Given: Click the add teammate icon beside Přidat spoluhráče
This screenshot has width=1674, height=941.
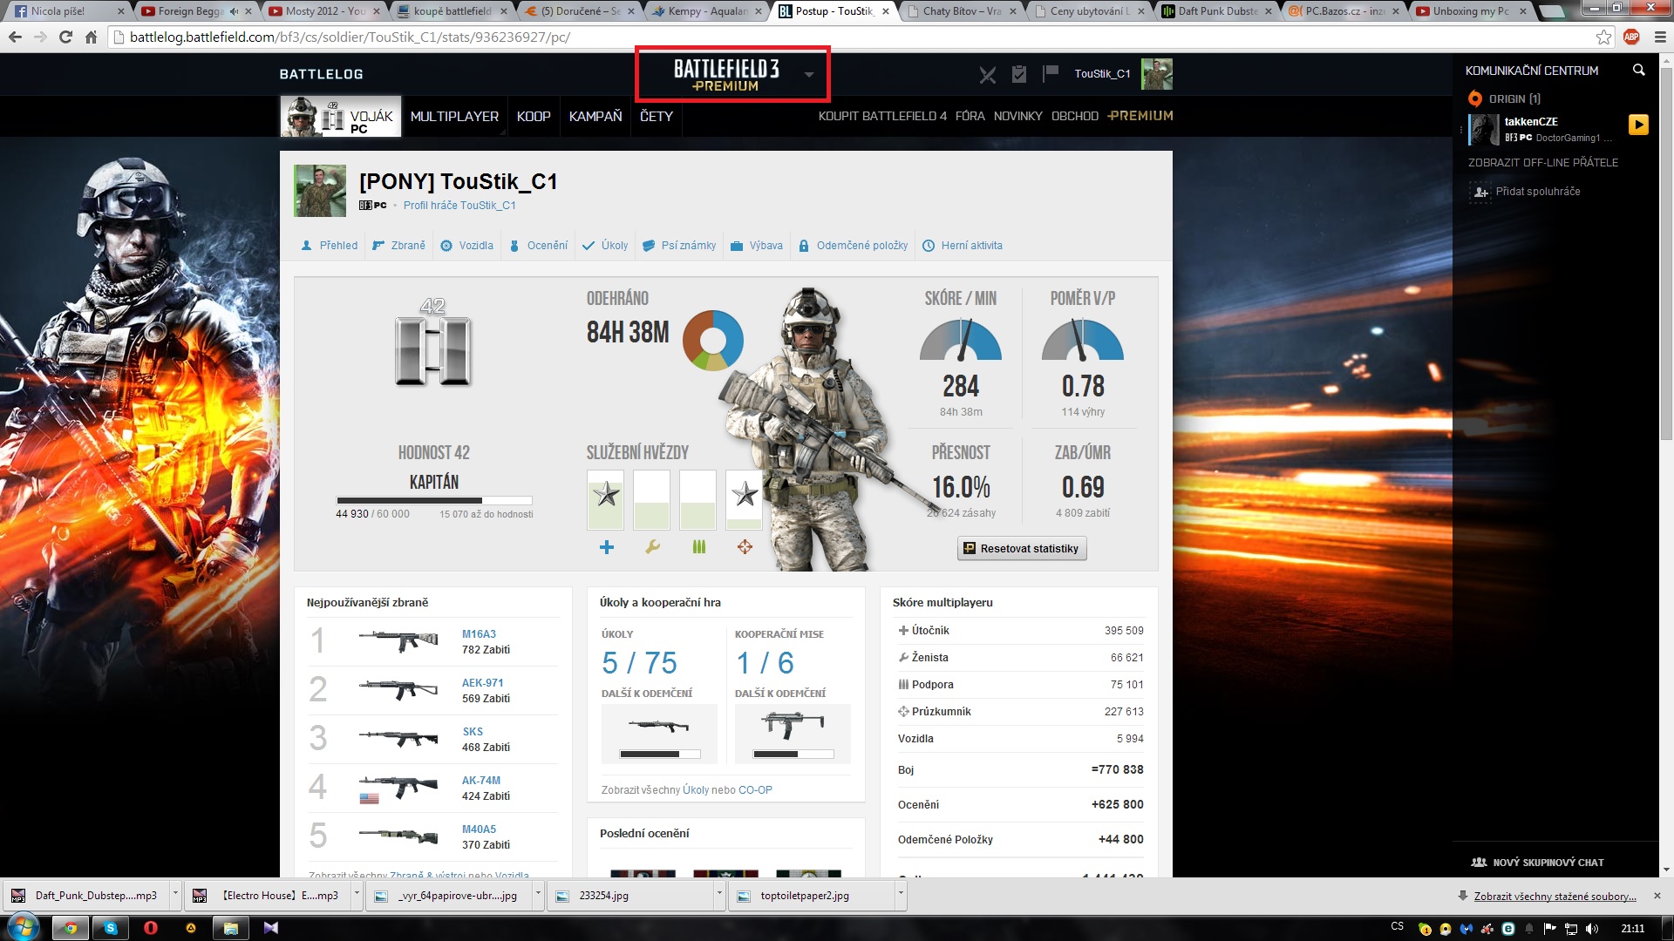Looking at the screenshot, I should click(1480, 192).
